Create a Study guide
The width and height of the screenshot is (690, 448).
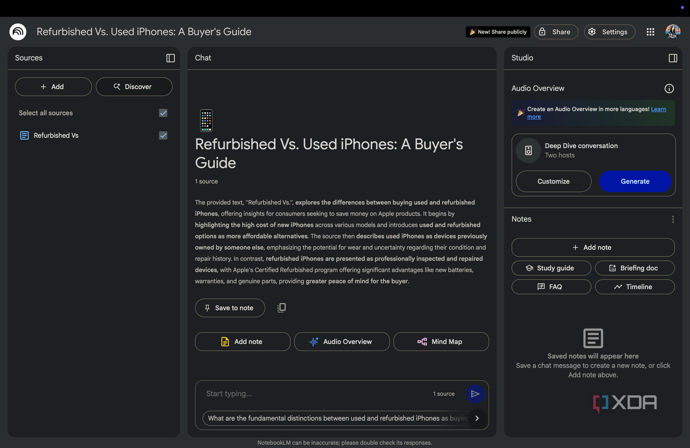[x=551, y=268]
